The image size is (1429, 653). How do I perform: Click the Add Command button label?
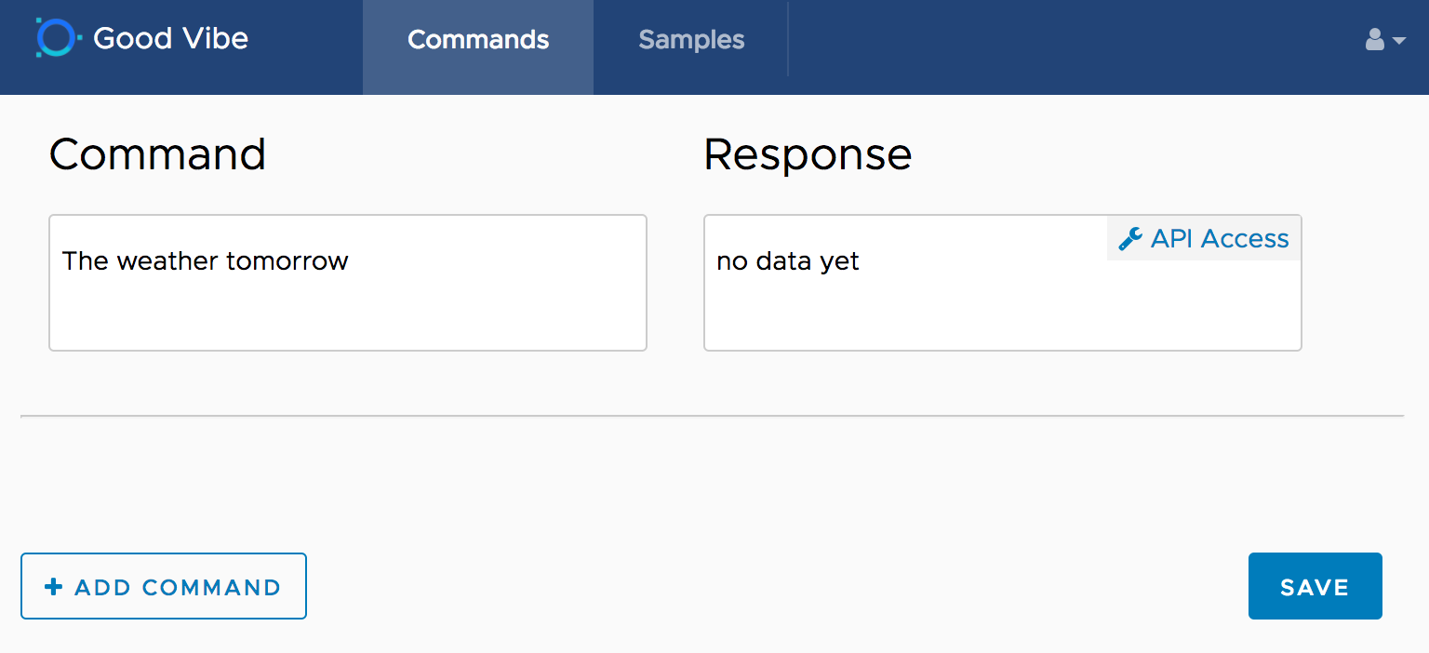click(178, 588)
